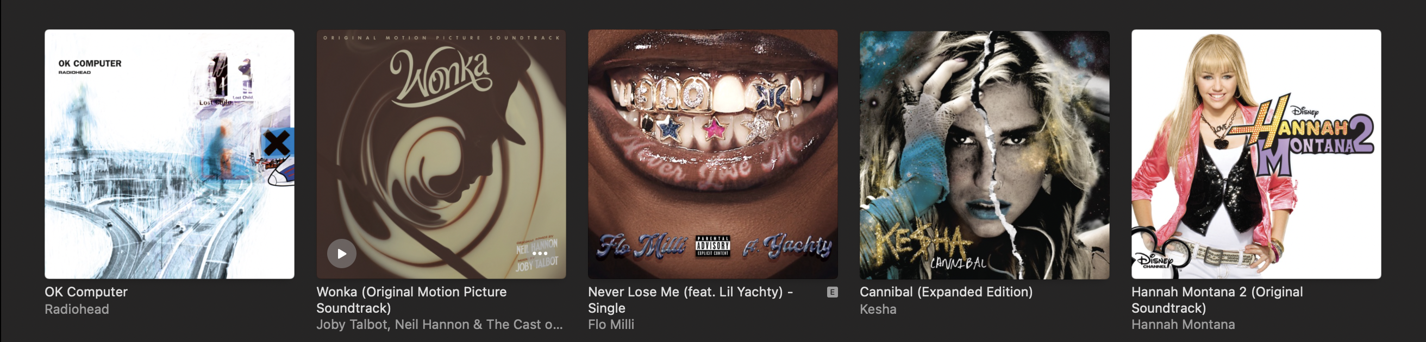
Task: Open the Never Lose Me single artwork
Action: pos(713,154)
